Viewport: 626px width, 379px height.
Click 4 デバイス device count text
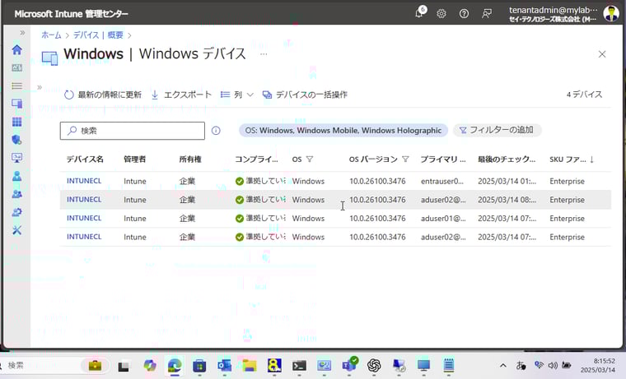(584, 95)
